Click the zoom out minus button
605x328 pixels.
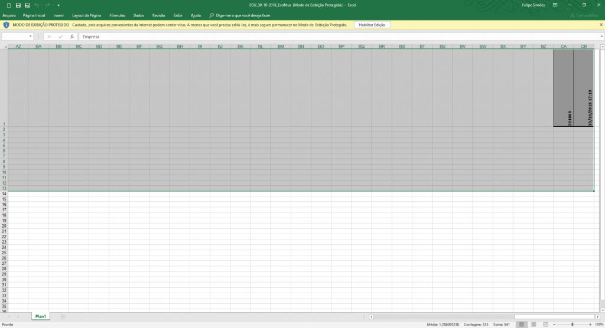coord(554,324)
